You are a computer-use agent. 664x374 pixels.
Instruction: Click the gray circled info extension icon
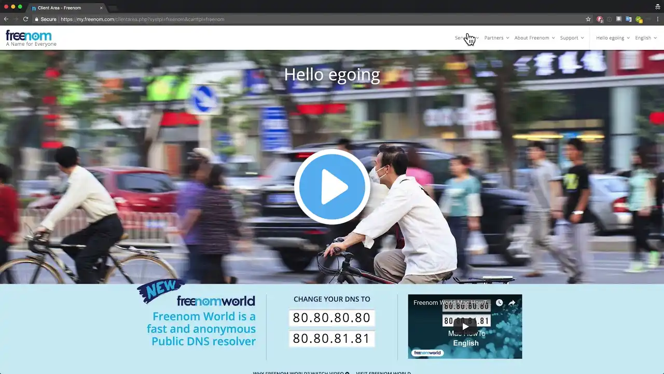[x=609, y=19]
